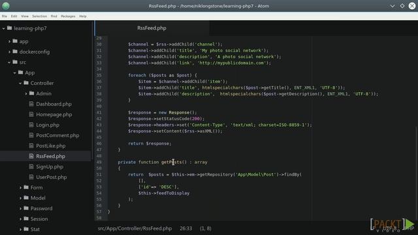Click the keep-above diamond icon in title bar
This screenshot has width=418, height=235.
pos(402,6)
